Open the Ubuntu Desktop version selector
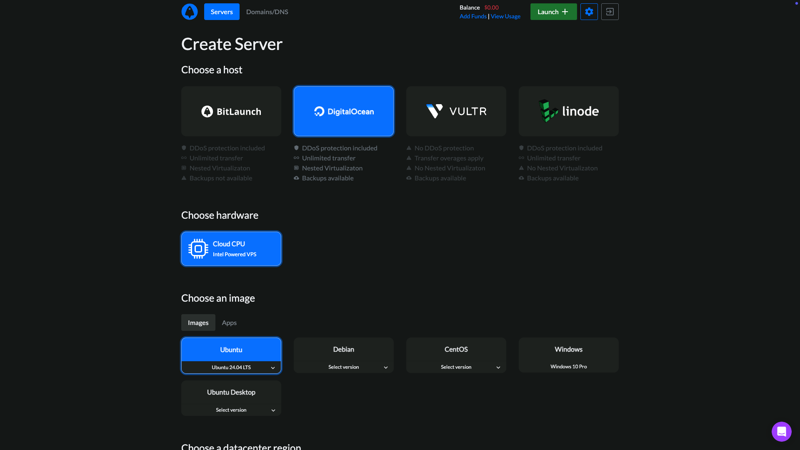The height and width of the screenshot is (450, 800). (231, 410)
